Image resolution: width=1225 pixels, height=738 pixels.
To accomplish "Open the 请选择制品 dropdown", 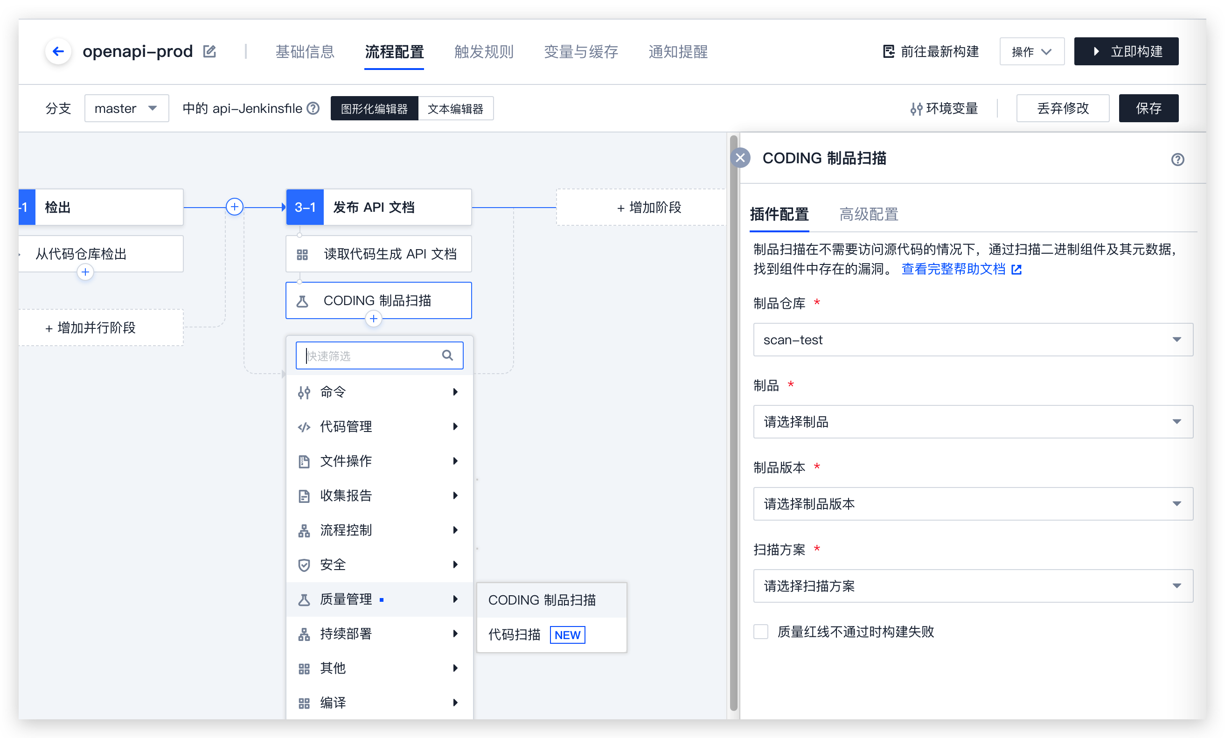I will point(973,422).
